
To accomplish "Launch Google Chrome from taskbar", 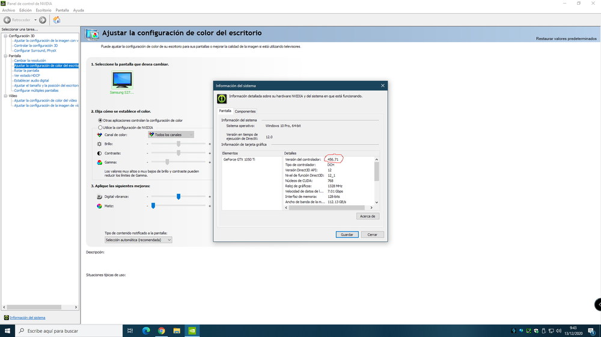I will click(x=161, y=331).
